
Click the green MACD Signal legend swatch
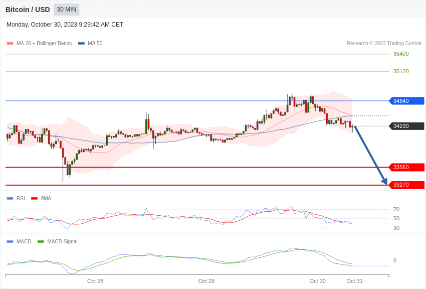pyautogui.click(x=41, y=241)
